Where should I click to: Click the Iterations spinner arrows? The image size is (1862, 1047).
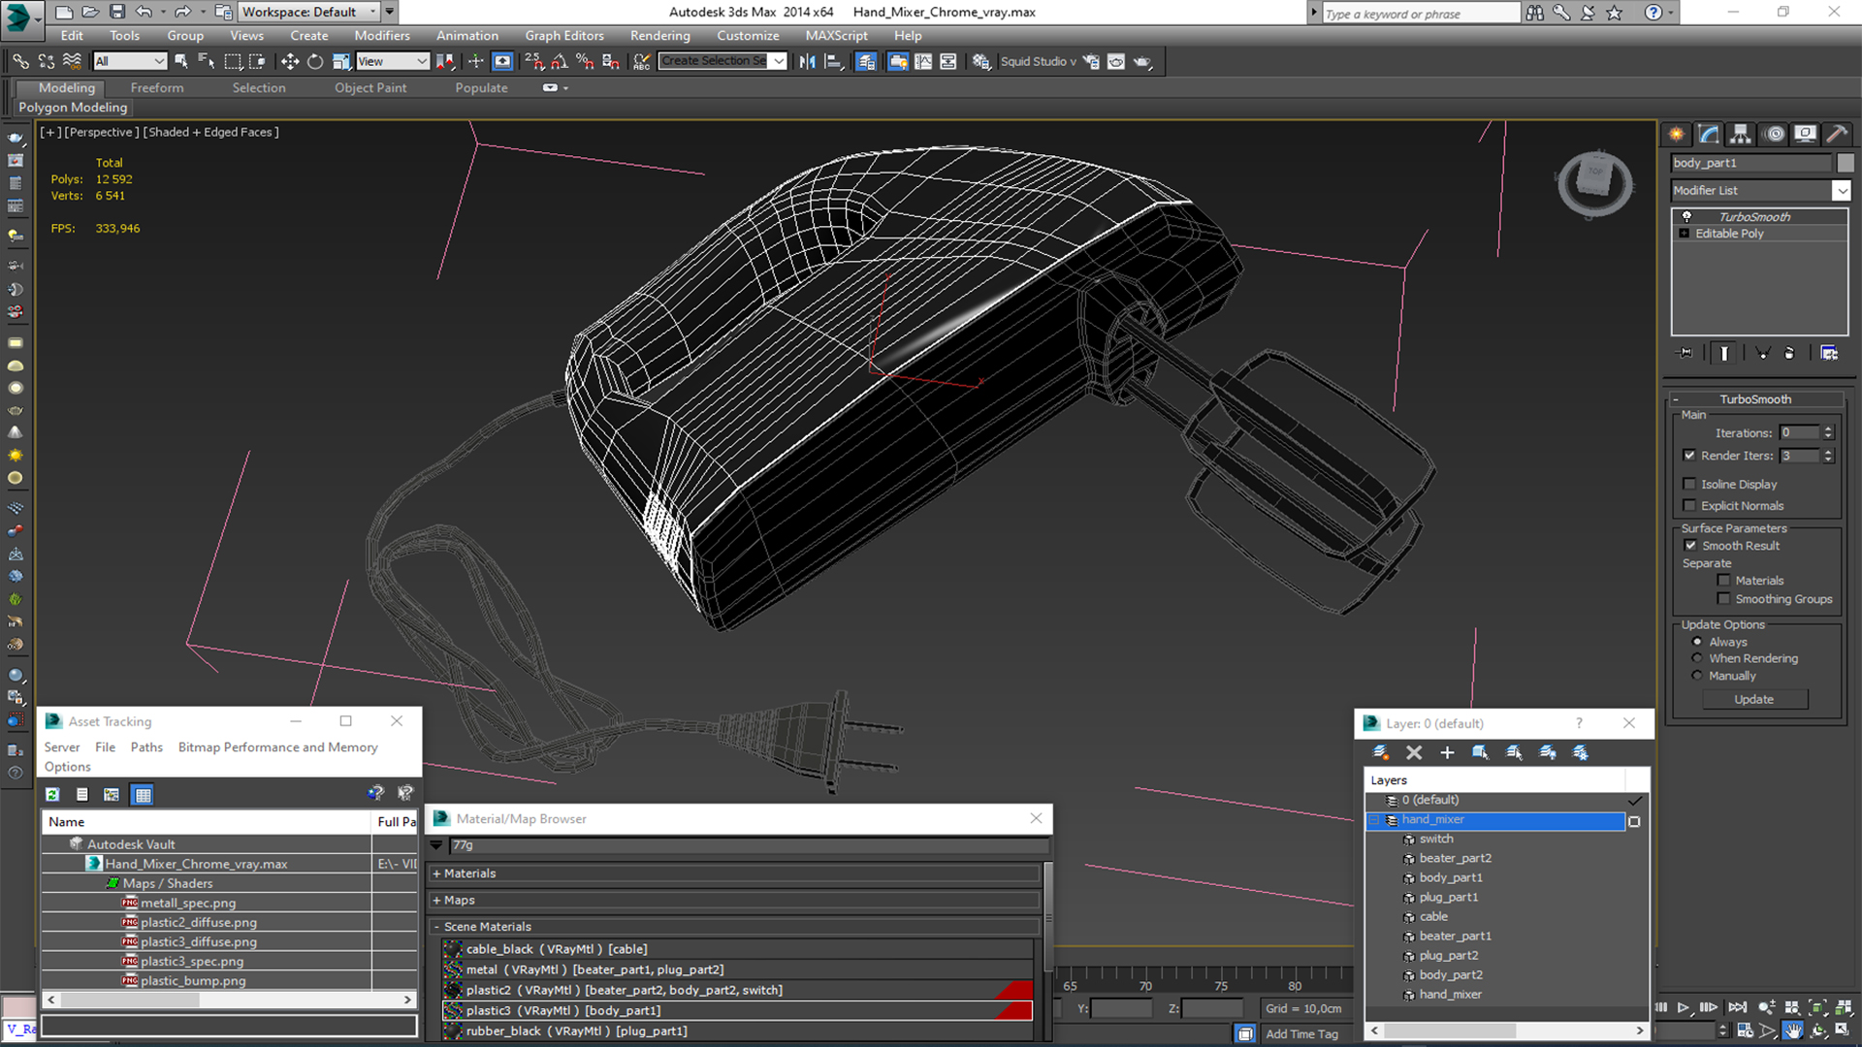pyautogui.click(x=1828, y=433)
